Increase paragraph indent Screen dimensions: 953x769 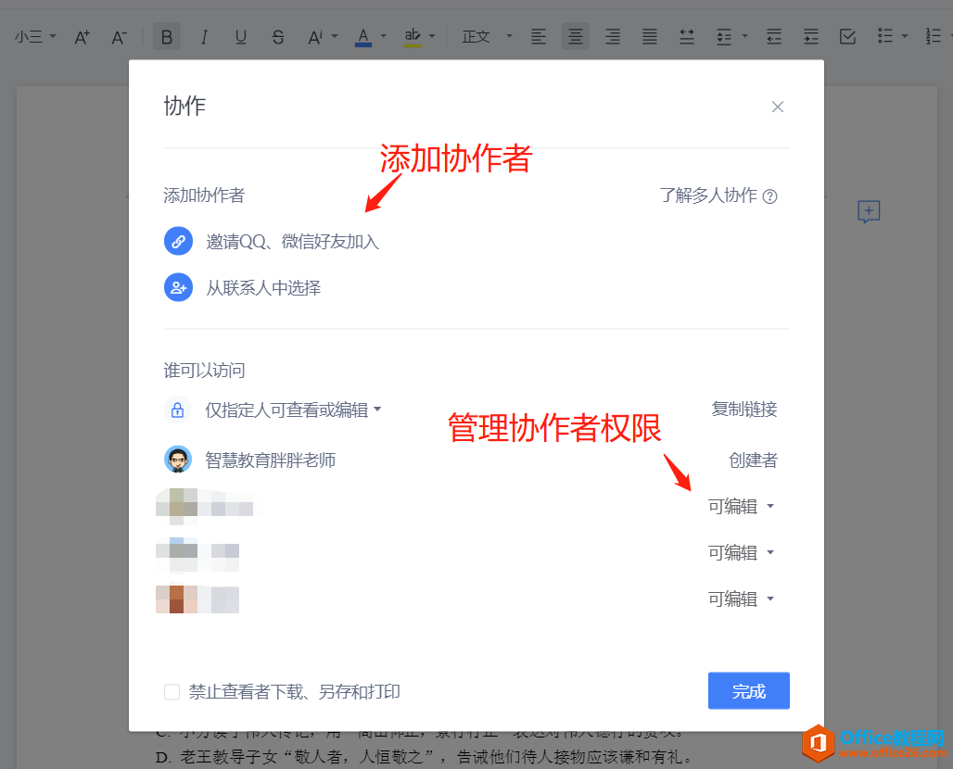click(811, 37)
